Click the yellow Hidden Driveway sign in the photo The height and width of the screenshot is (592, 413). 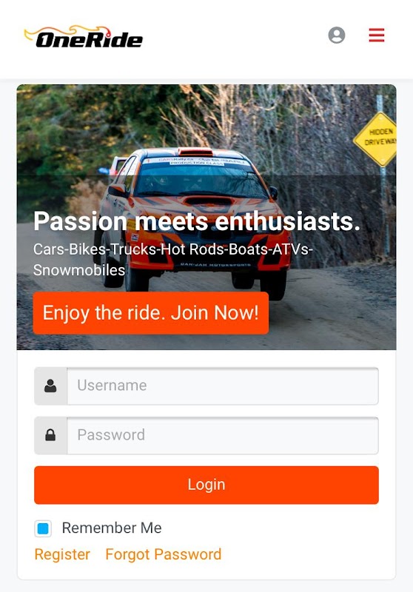tap(376, 139)
